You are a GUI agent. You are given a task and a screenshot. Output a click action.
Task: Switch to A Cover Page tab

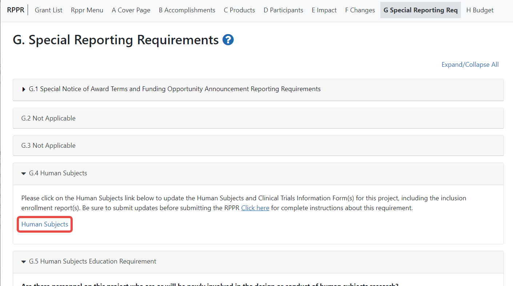pos(131,10)
